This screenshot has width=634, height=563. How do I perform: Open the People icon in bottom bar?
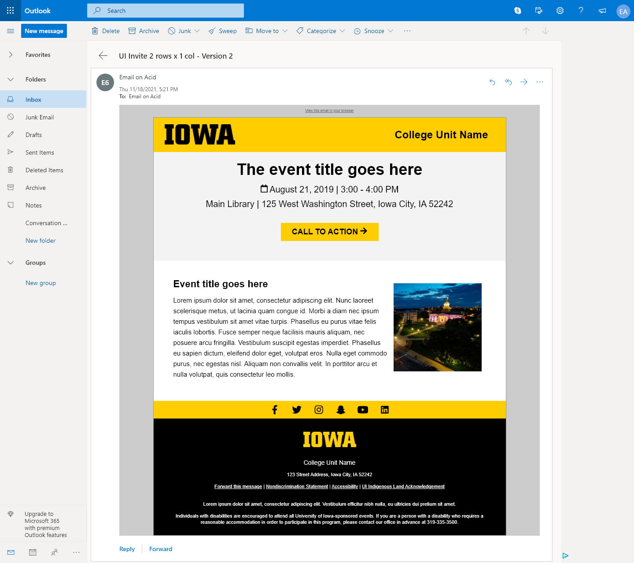55,552
